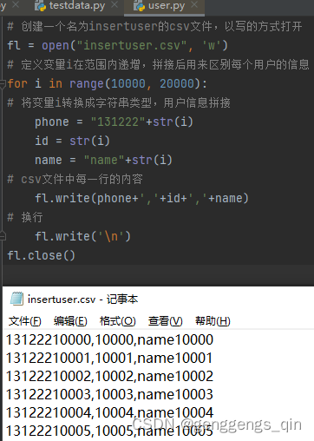The height and width of the screenshot is (441, 314).
Task: Click Notepad row 13122210002,10002,name10002
Action: (109, 376)
